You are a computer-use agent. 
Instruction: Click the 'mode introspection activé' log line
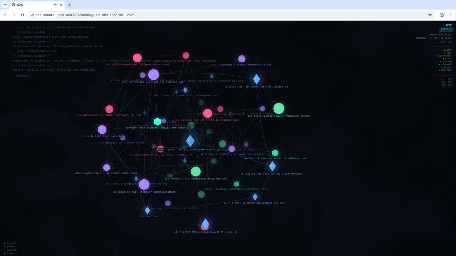click(x=37, y=51)
